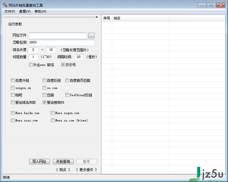Open the [ 购买 ] link
Image resolution: width=228 pixels, height=182 pixels.
[63, 170]
